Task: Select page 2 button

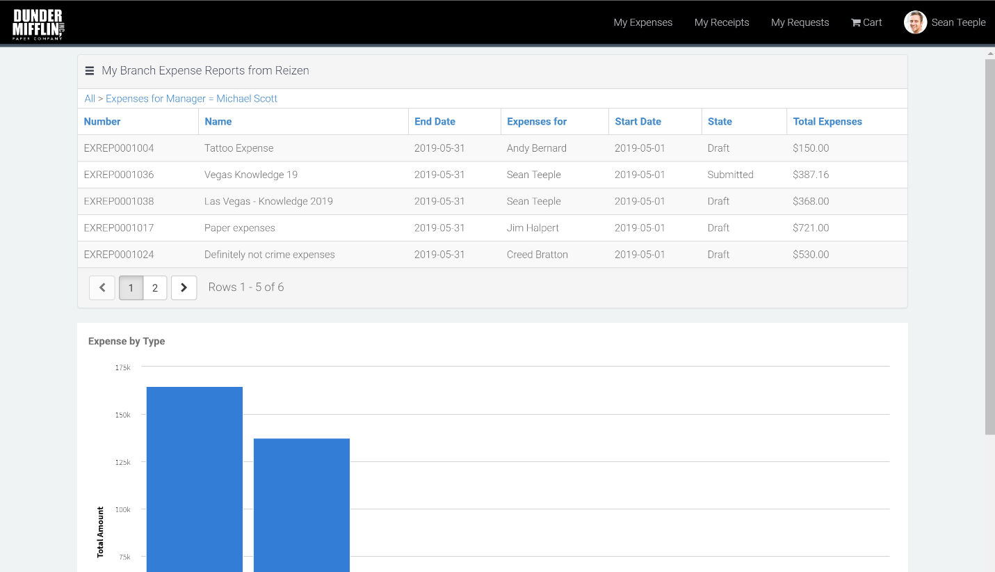Action: click(155, 287)
